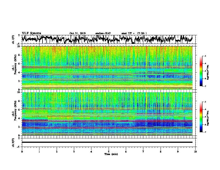
Task: Click the ch.1 "Frequency (kHz)" axis label
Action: 15,64
